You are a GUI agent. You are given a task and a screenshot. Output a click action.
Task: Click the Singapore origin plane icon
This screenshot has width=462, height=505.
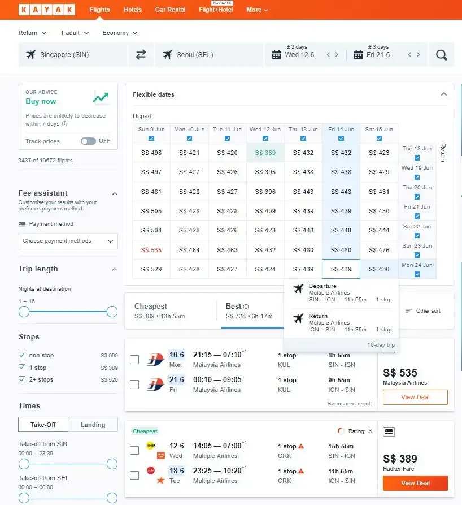(x=31, y=54)
